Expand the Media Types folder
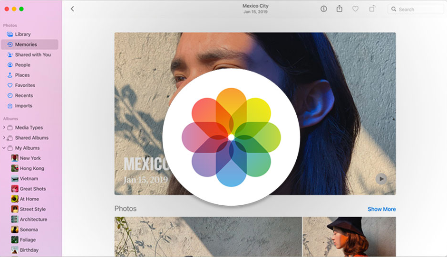The height and width of the screenshot is (257, 447). click(4, 128)
